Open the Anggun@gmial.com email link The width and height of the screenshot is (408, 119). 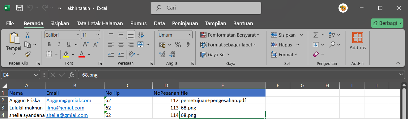click(x=69, y=100)
